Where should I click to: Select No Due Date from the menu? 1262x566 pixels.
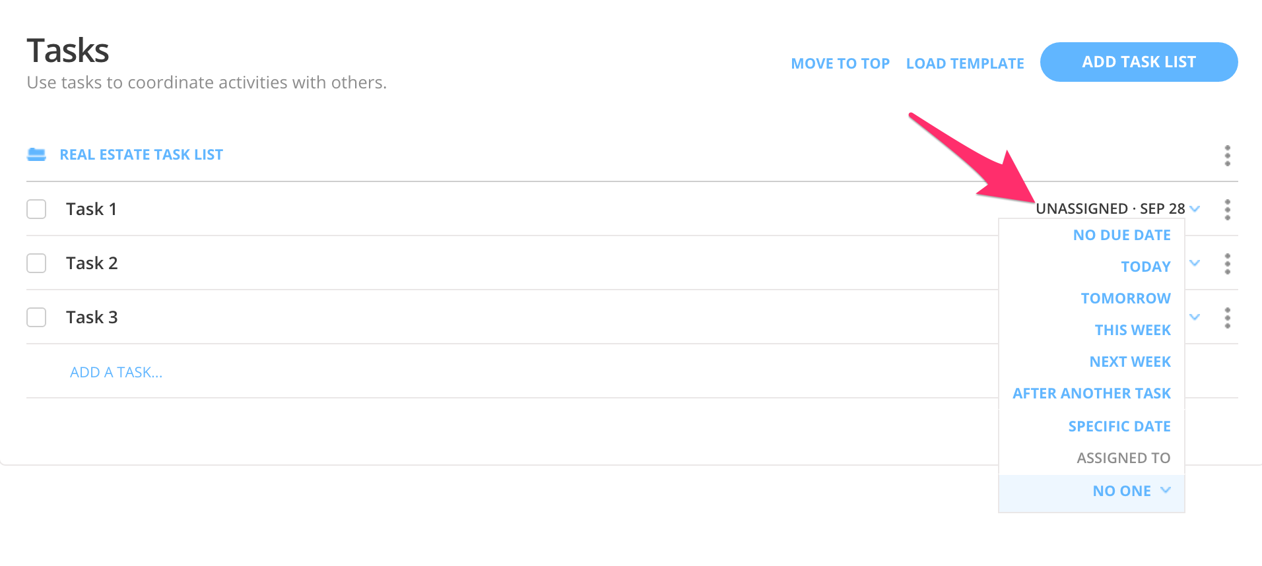click(1121, 236)
